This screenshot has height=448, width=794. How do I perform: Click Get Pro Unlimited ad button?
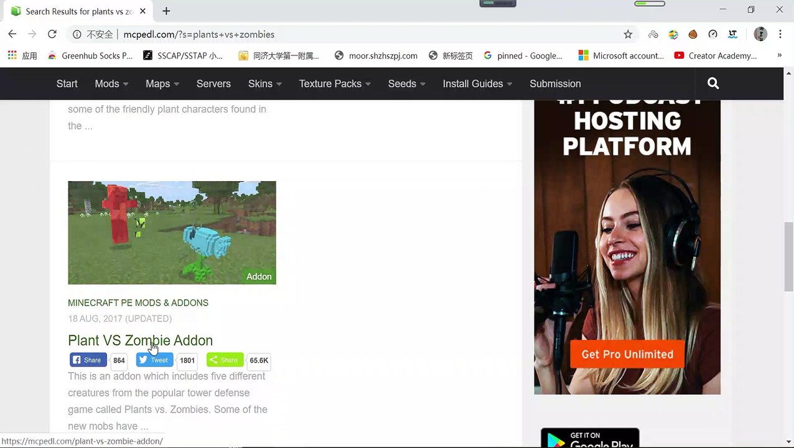coord(627,354)
